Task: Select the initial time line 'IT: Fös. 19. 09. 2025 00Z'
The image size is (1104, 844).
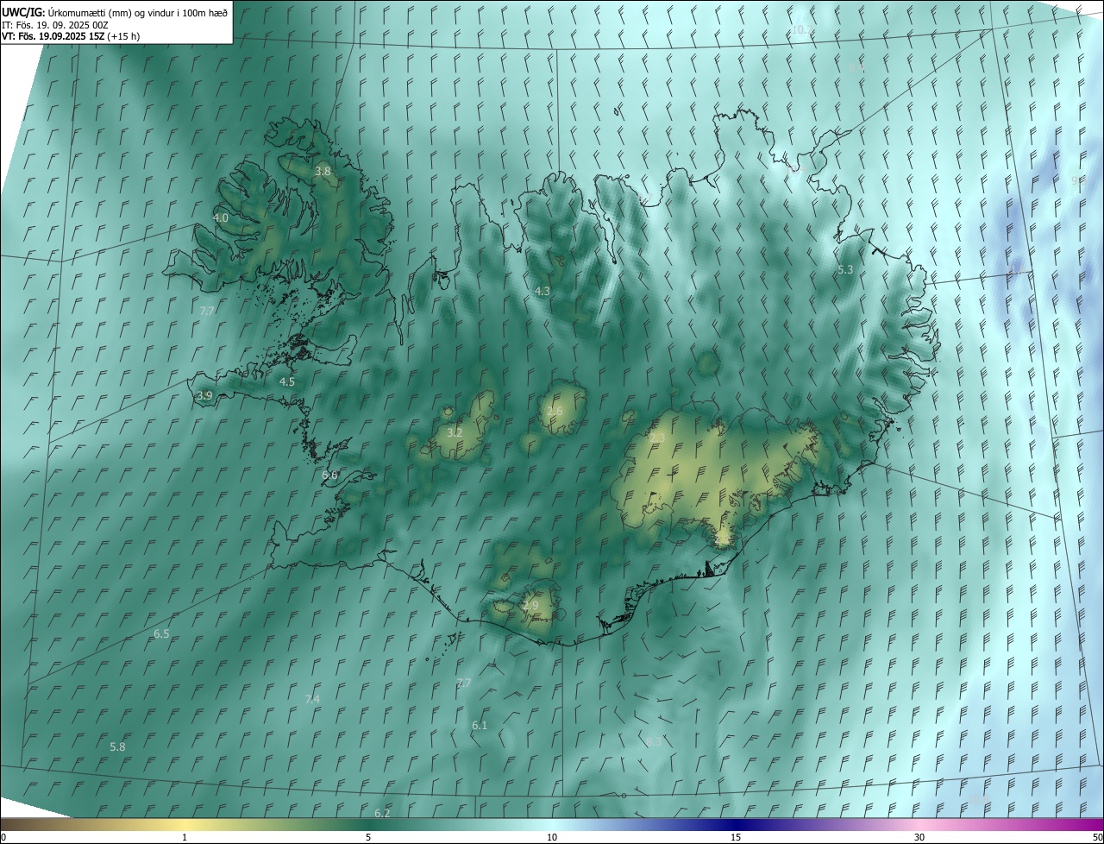Action: [x=55, y=25]
